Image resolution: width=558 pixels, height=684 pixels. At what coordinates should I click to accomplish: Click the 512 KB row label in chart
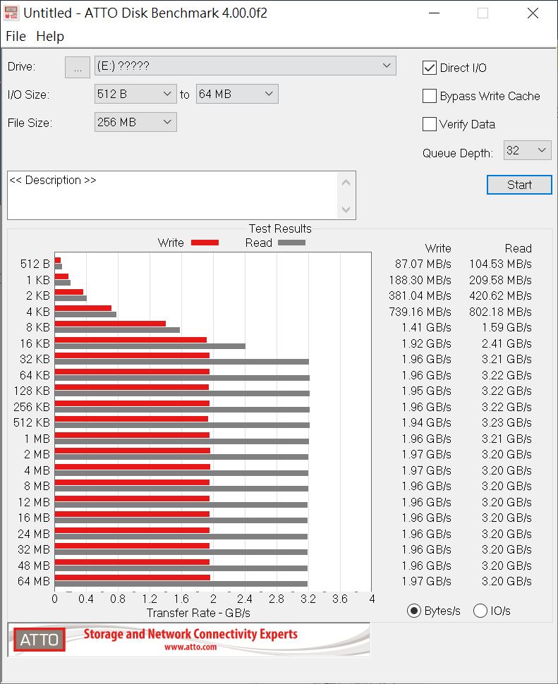click(32, 422)
